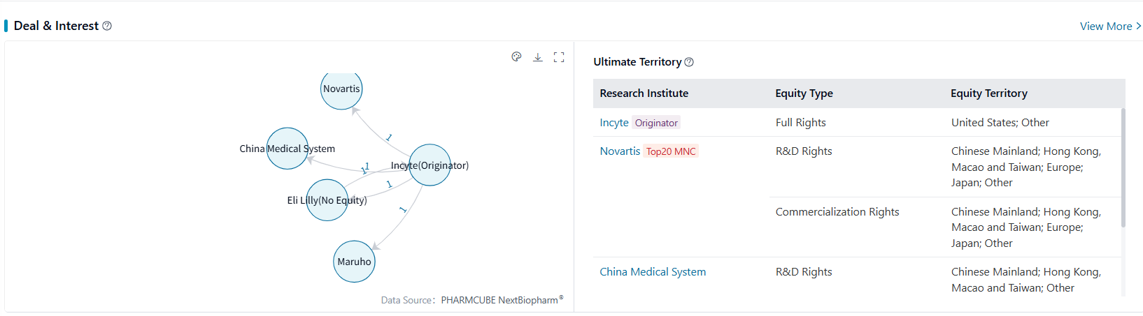Download the deal graph image
Viewport: 1143px width, 316px height.
coord(537,57)
